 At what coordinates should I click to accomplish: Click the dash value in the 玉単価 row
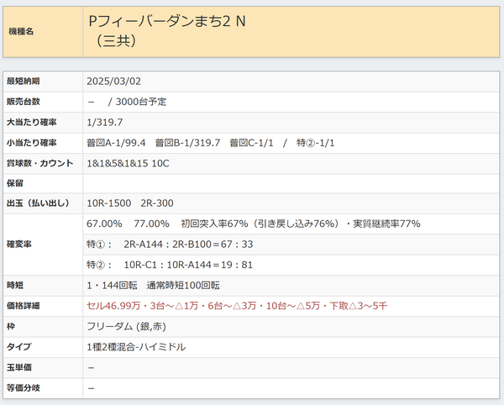92,368
